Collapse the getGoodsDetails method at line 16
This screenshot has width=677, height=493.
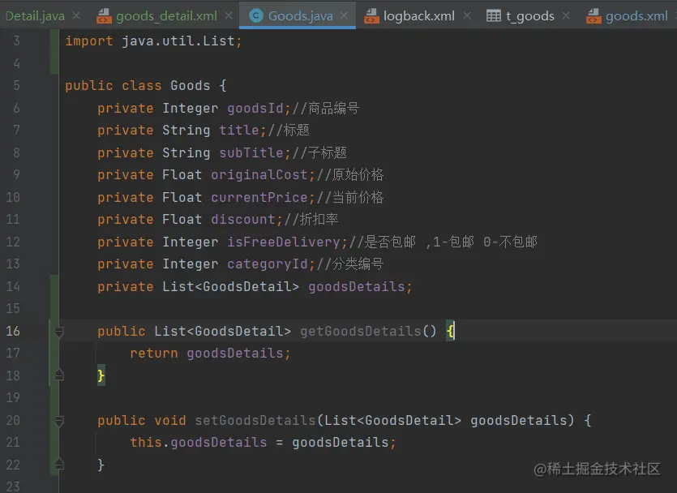click(x=59, y=332)
